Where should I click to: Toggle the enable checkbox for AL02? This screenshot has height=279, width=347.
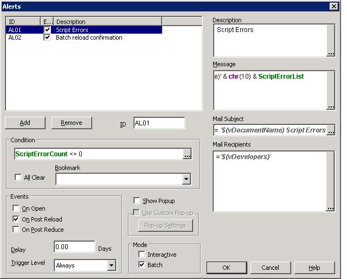47,37
